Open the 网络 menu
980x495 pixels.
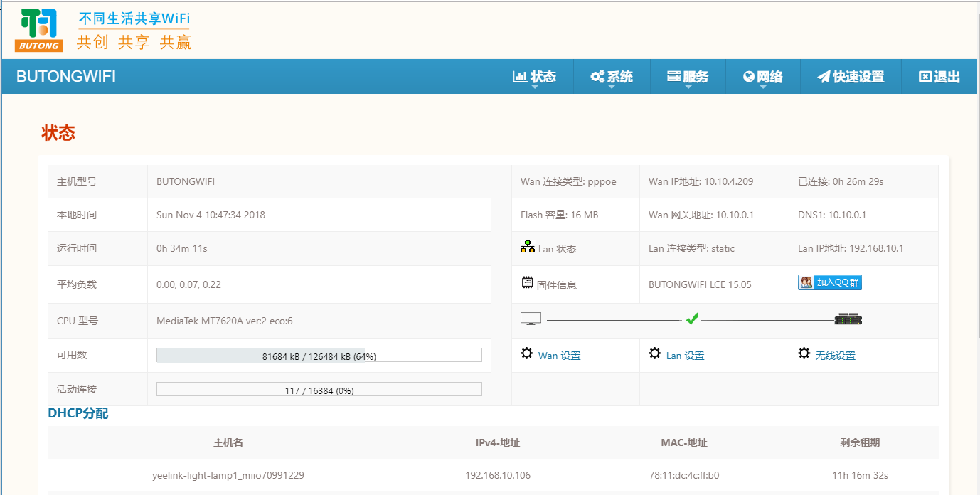click(x=763, y=77)
